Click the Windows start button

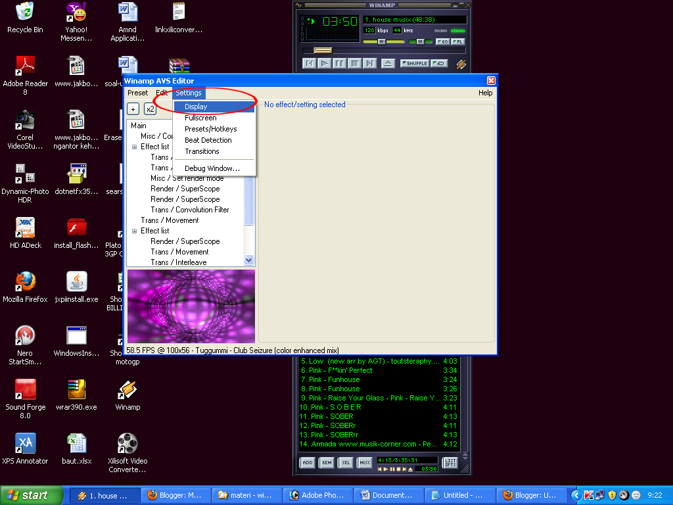(x=32, y=495)
